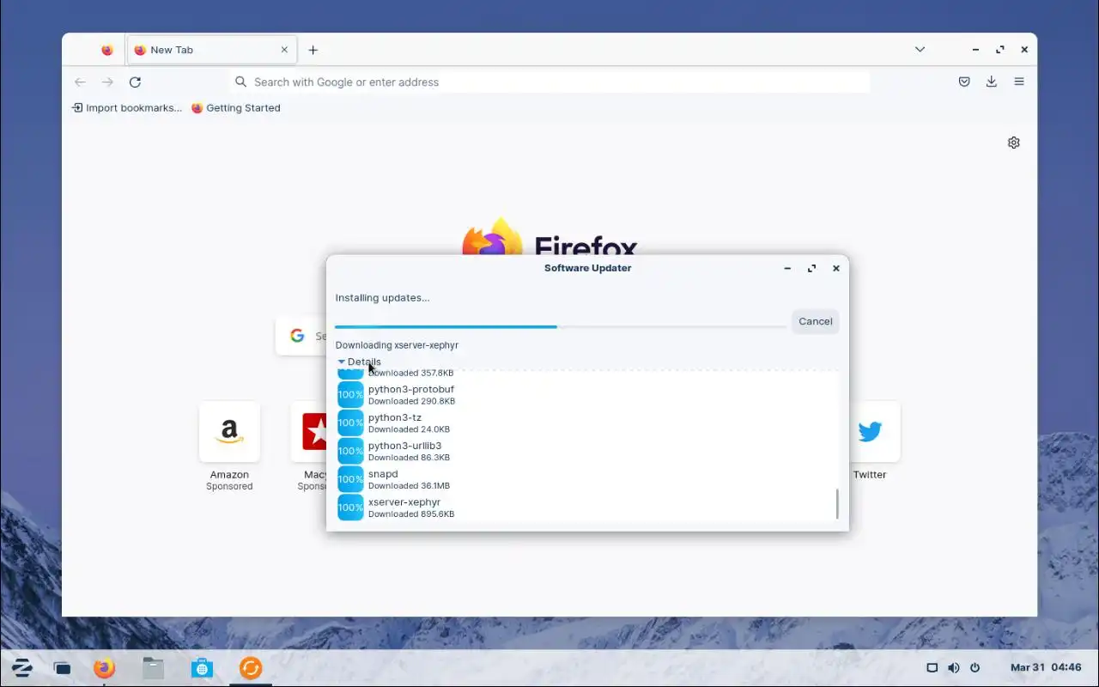1099x687 pixels.
Task: Open Software store from taskbar
Action: [x=202, y=668]
